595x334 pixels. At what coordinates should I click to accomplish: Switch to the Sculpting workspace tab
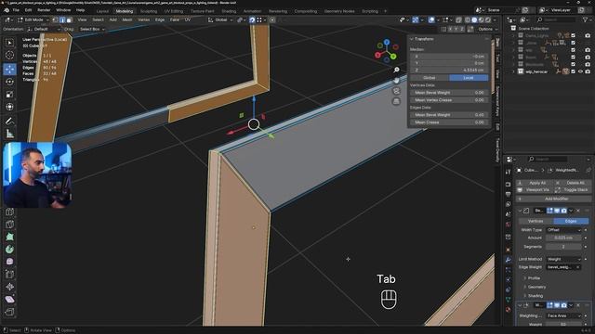coord(149,11)
